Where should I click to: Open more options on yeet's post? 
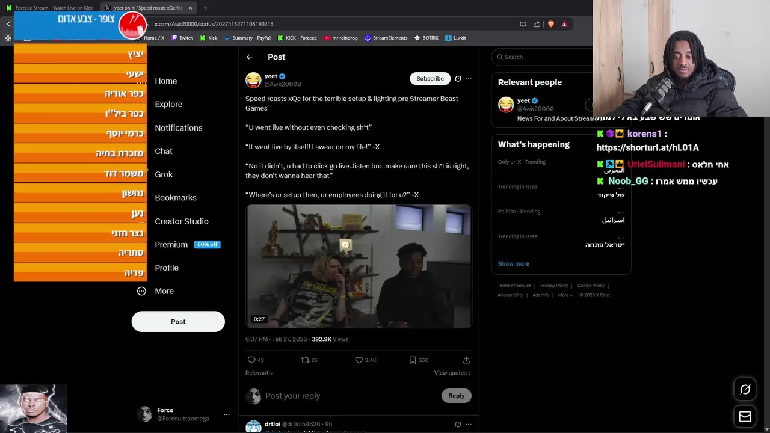pos(469,79)
